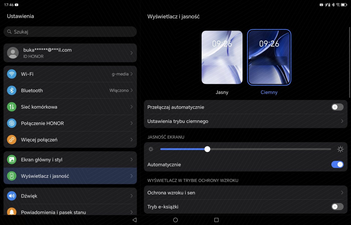
Task: Open Bluetooth row chevron
Action: (x=132, y=90)
